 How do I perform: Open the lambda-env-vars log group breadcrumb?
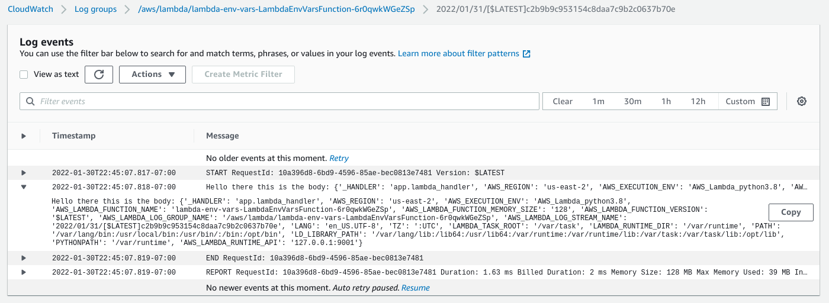(276, 9)
